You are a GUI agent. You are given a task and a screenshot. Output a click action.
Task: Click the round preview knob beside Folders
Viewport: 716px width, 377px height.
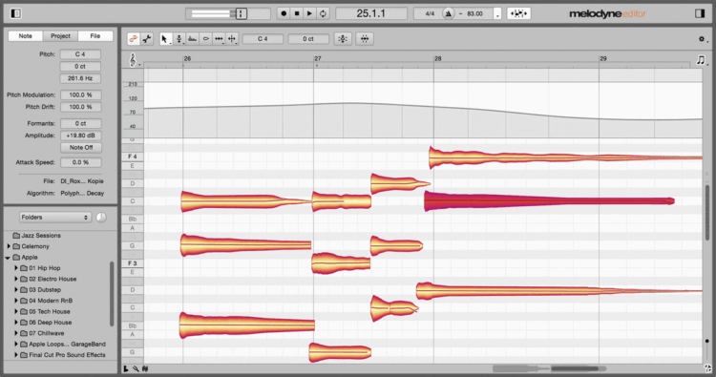pos(101,218)
